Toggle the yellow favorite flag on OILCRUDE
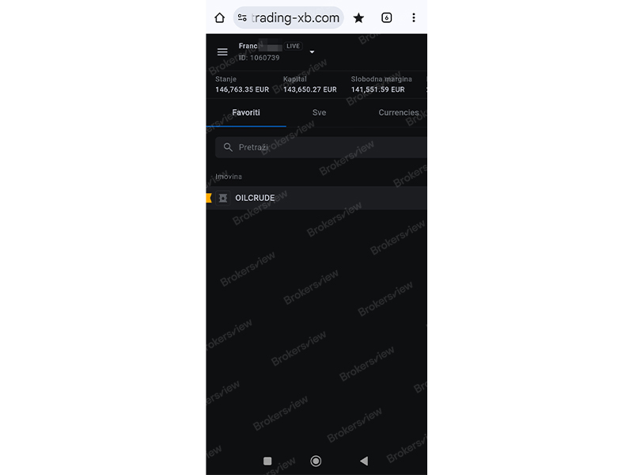The image size is (633, 475). pyautogui.click(x=209, y=198)
